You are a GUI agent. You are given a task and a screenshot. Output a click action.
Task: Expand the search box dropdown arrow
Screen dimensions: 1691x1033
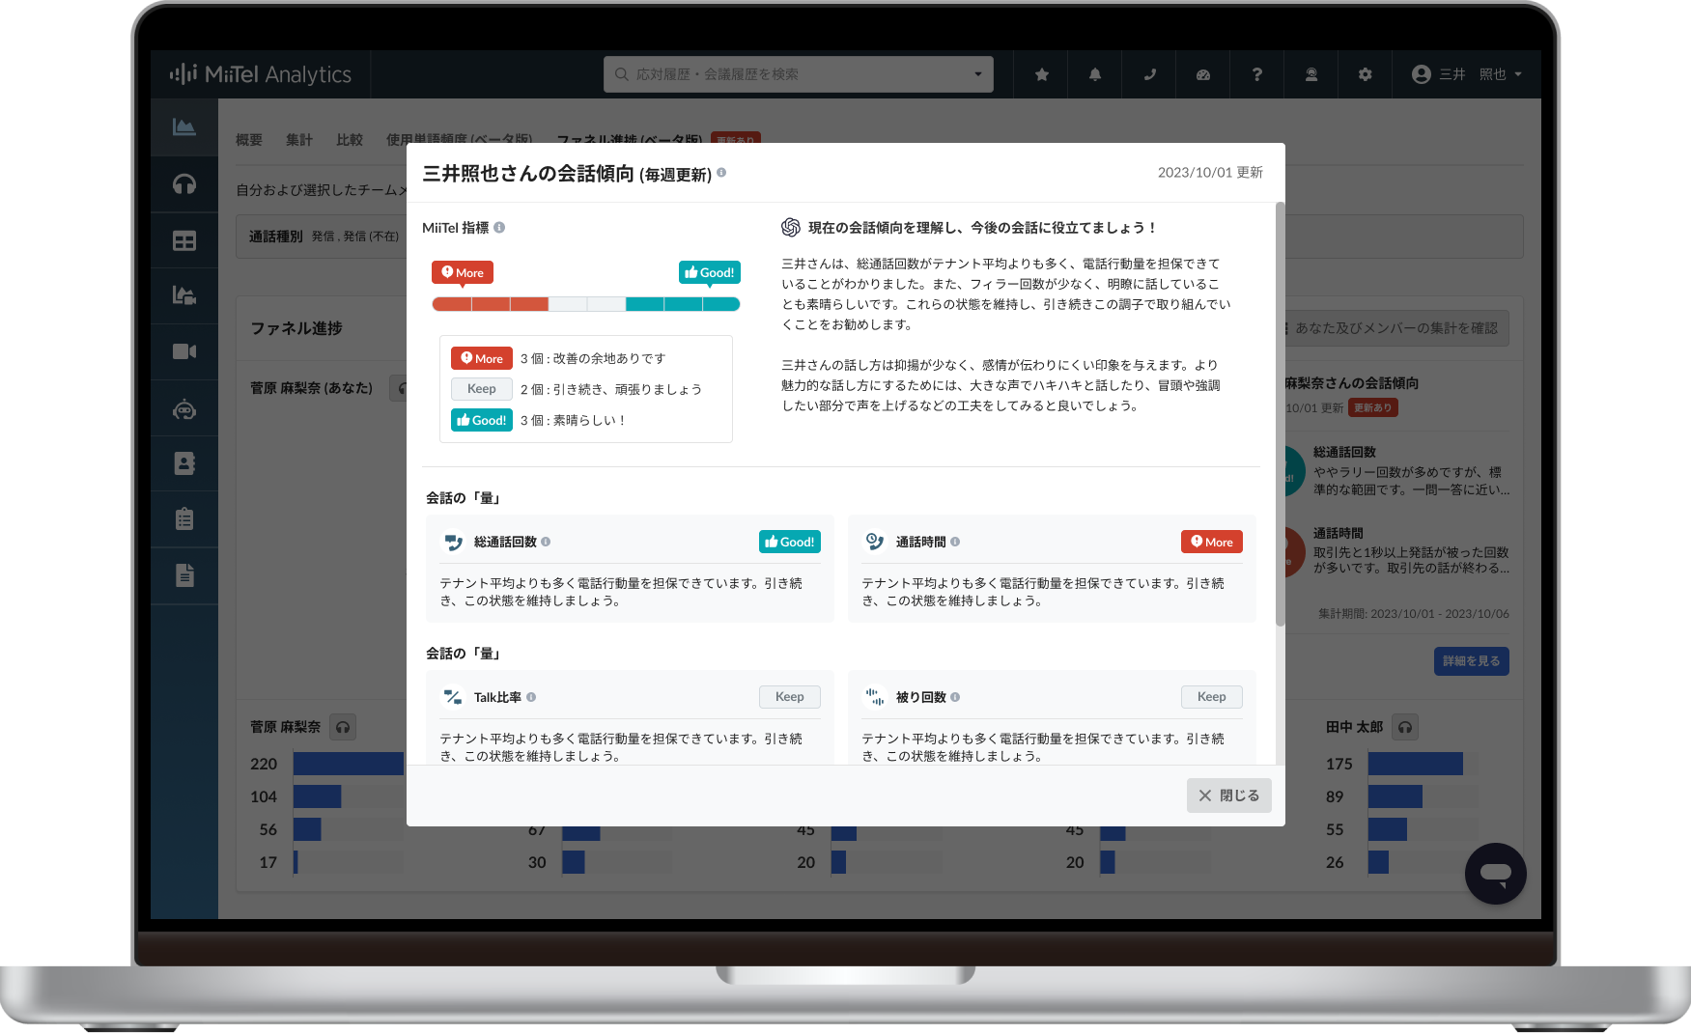point(977,74)
